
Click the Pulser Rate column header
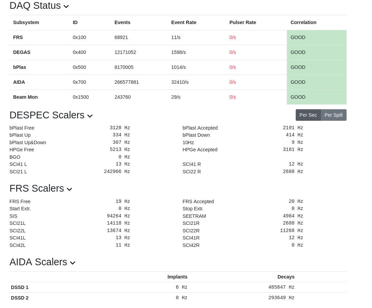coord(243,22)
